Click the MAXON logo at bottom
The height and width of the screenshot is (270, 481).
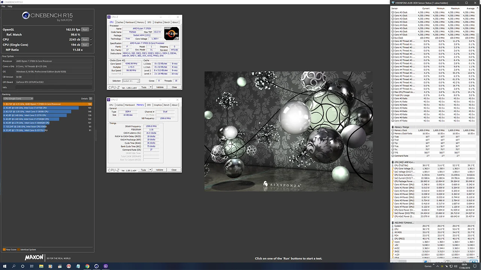(x=34, y=258)
